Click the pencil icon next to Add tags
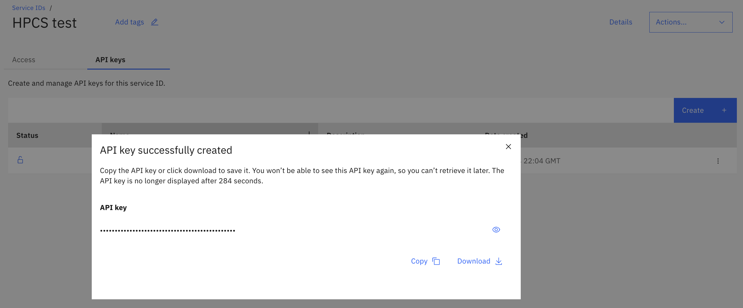This screenshot has width=743, height=308. tap(154, 22)
